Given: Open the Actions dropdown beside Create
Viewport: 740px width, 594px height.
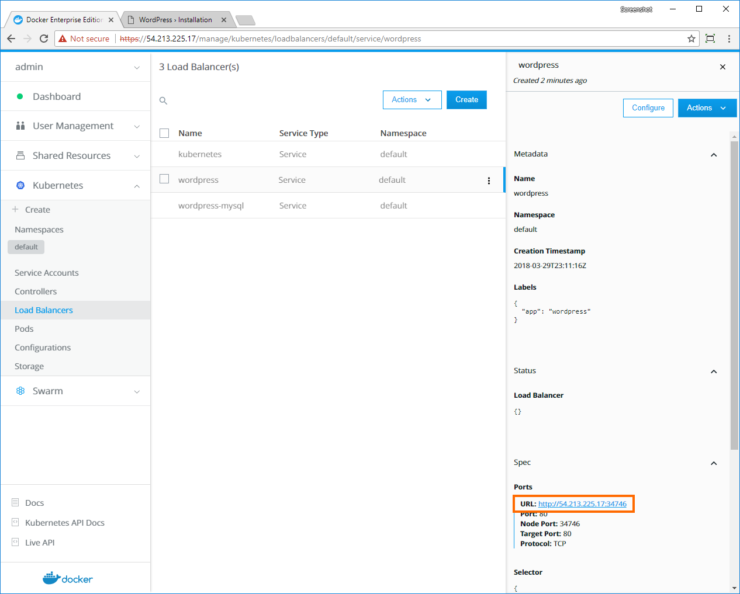Looking at the screenshot, I should pyautogui.click(x=412, y=100).
